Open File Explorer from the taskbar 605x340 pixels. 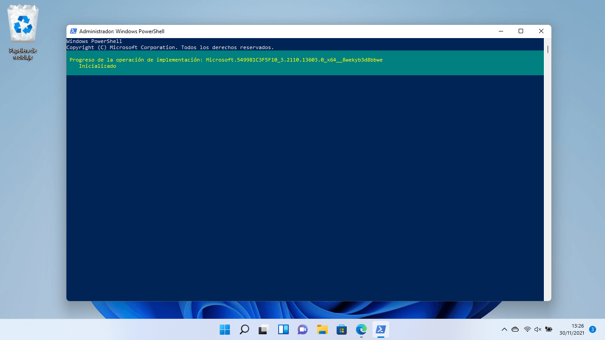click(x=322, y=329)
